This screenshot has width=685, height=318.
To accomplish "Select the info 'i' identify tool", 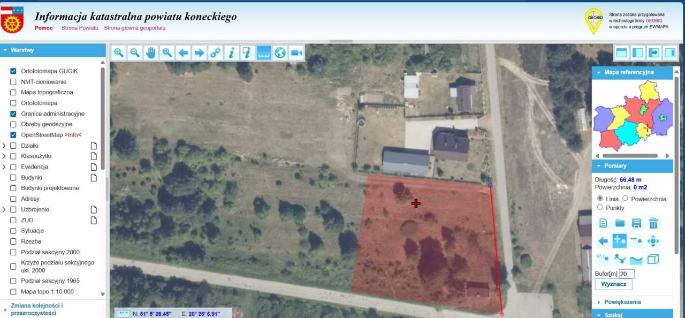I will coord(231,53).
